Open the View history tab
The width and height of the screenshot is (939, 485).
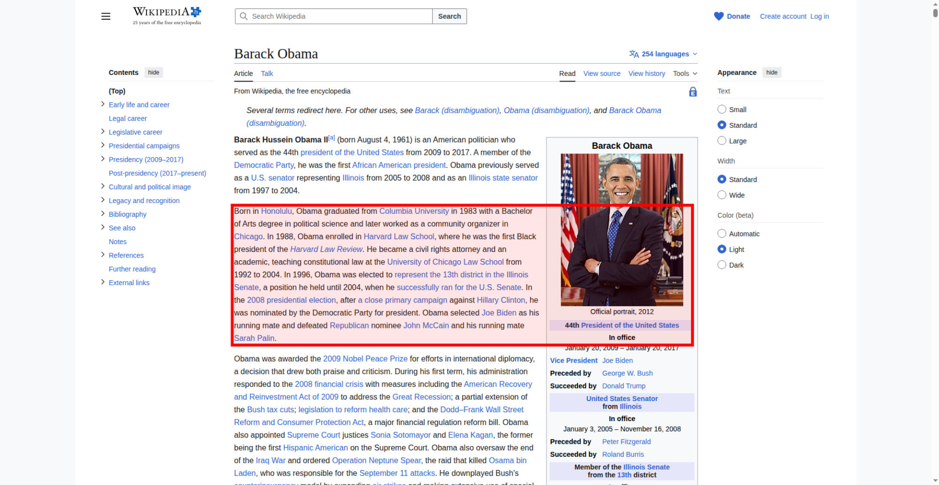click(x=647, y=74)
